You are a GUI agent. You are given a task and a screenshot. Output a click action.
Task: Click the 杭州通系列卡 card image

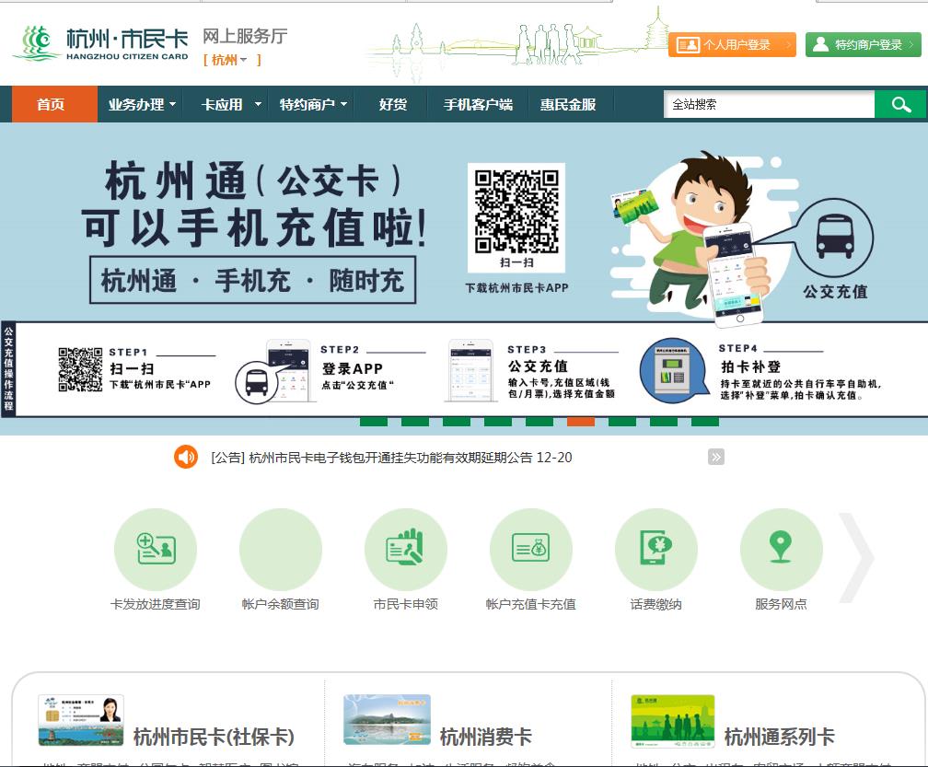pos(673,722)
